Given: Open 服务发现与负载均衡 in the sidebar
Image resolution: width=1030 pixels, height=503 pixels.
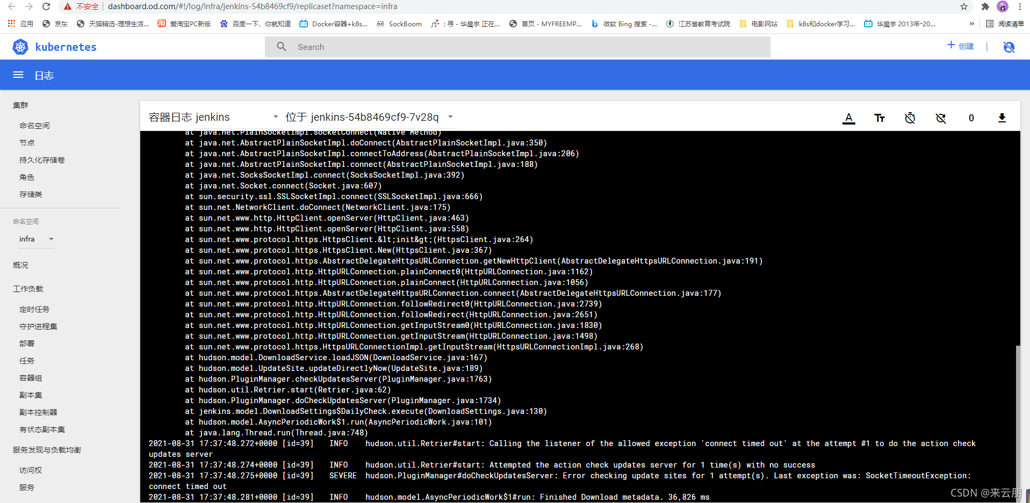Looking at the screenshot, I should (x=47, y=450).
